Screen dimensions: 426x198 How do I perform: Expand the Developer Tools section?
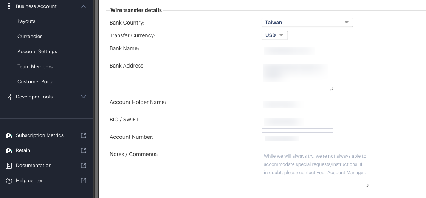[84, 97]
